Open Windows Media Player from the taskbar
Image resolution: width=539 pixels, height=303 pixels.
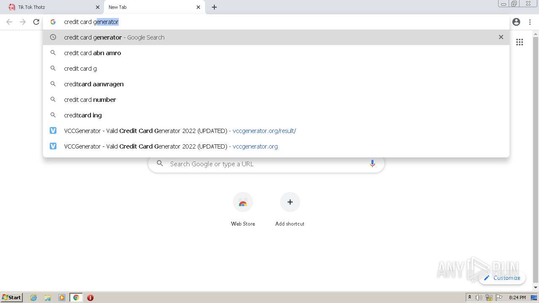tap(62, 298)
